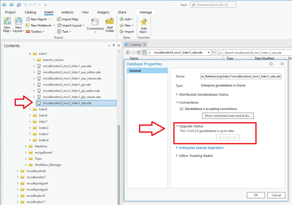Click the Catalog refresh icon
292x205 pixels.
click(213, 52)
